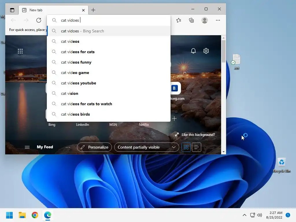The width and height of the screenshot is (296, 222).
Task: Click the notifications bell icon
Action: [x=193, y=51]
